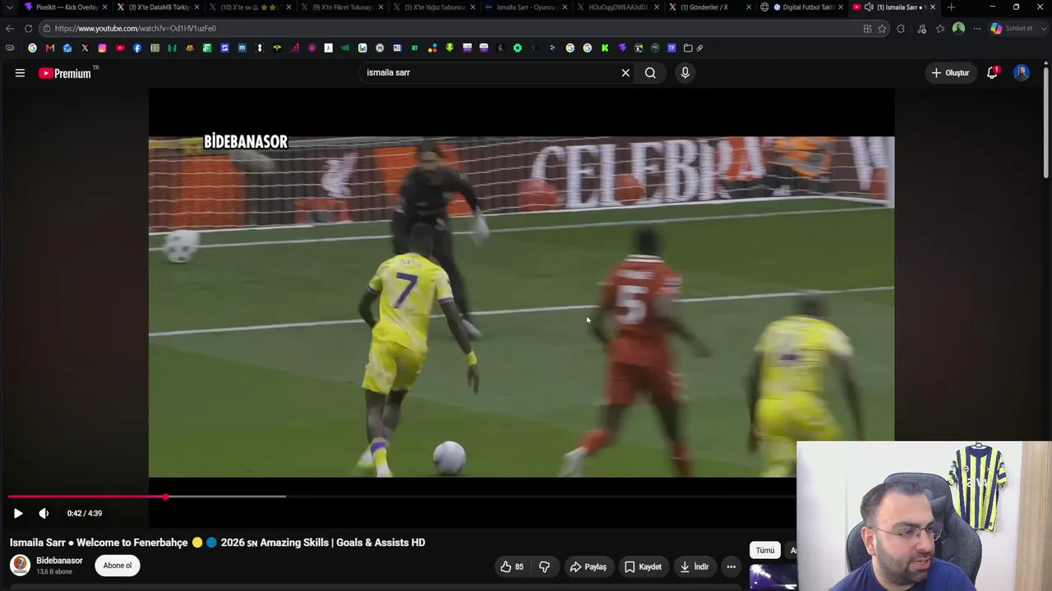Select the Tümü filter chip
1052x591 pixels.
point(765,550)
